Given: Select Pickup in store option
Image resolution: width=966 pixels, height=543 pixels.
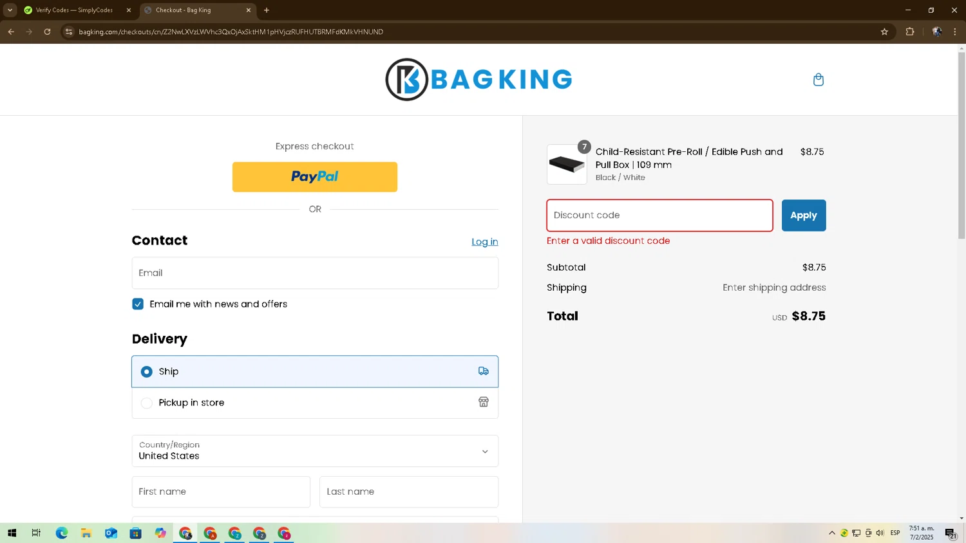Looking at the screenshot, I should [315, 403].
